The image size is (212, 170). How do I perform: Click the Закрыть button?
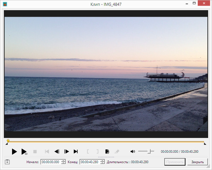[x=197, y=162]
